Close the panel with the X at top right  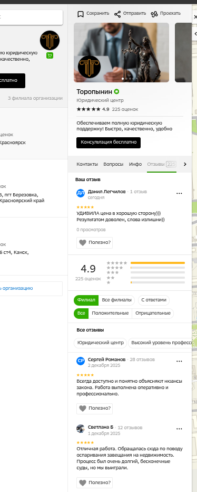195,17
